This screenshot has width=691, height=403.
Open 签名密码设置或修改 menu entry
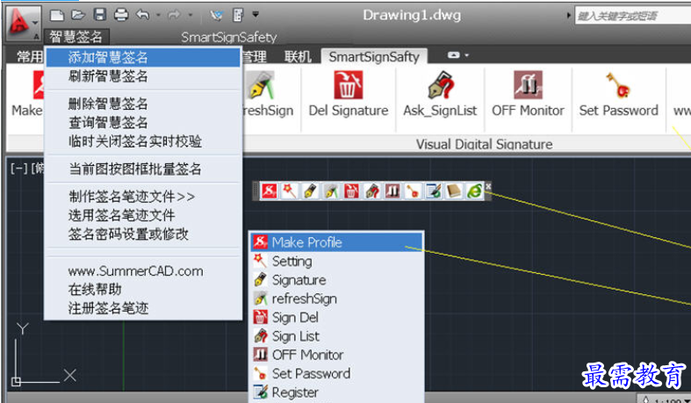tap(143, 234)
